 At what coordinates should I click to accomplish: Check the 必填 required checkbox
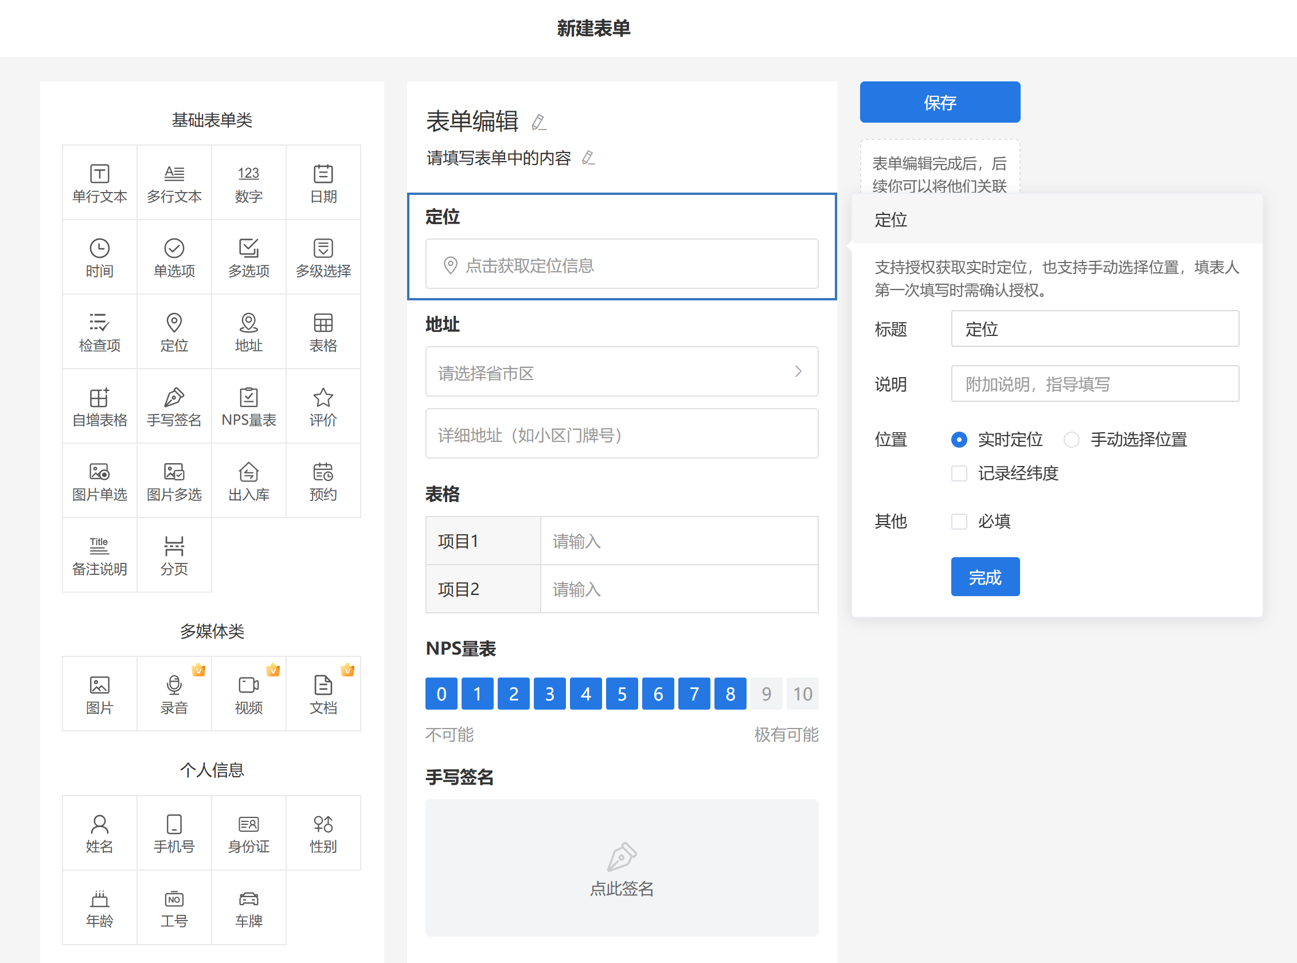[x=959, y=521]
